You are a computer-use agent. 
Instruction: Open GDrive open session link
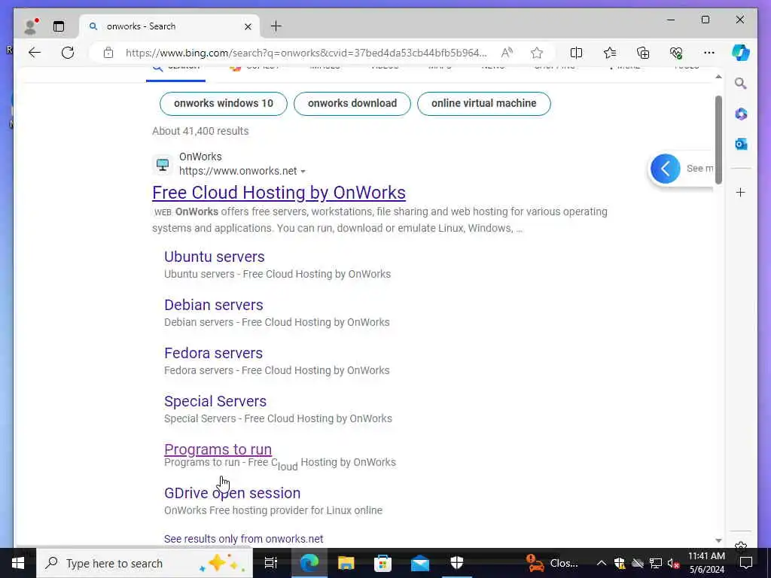232,493
